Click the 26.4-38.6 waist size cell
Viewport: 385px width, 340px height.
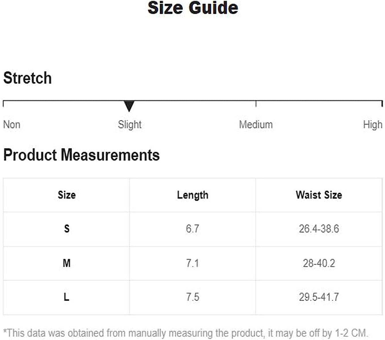click(319, 229)
